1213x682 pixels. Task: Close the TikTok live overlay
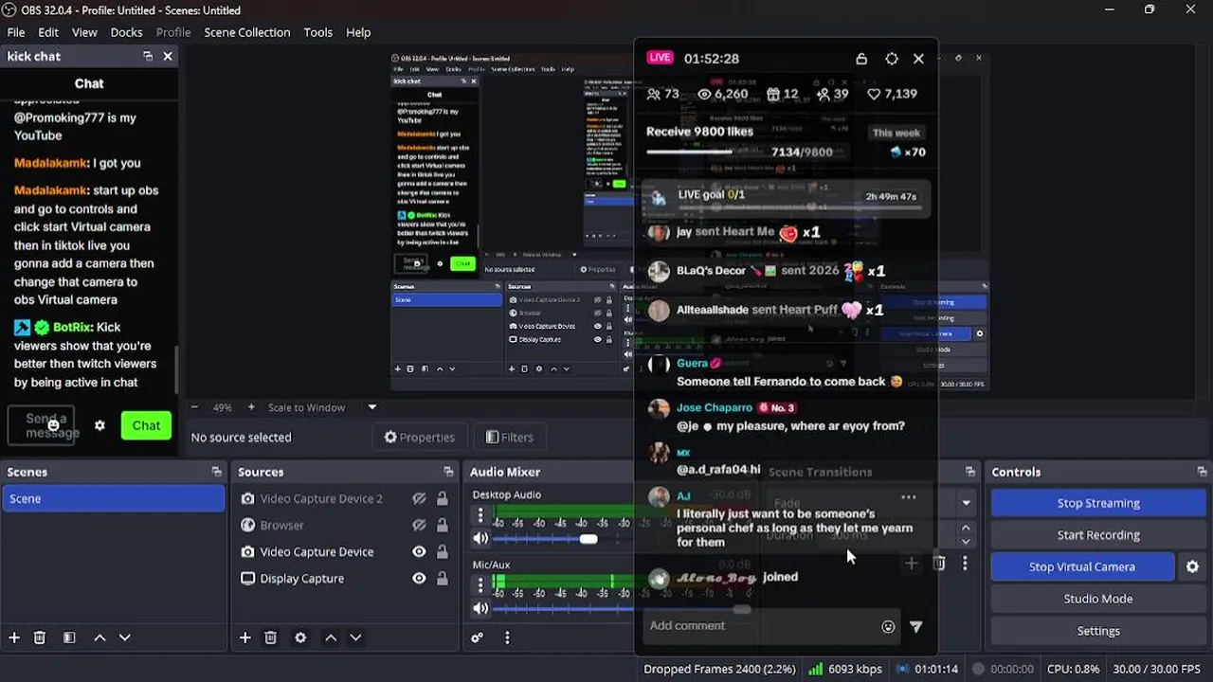[918, 59]
